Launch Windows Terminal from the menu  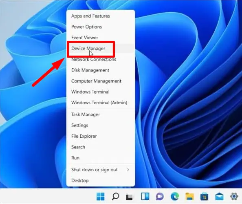point(101,92)
